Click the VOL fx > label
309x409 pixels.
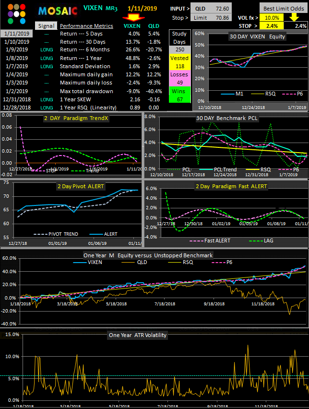(248, 18)
